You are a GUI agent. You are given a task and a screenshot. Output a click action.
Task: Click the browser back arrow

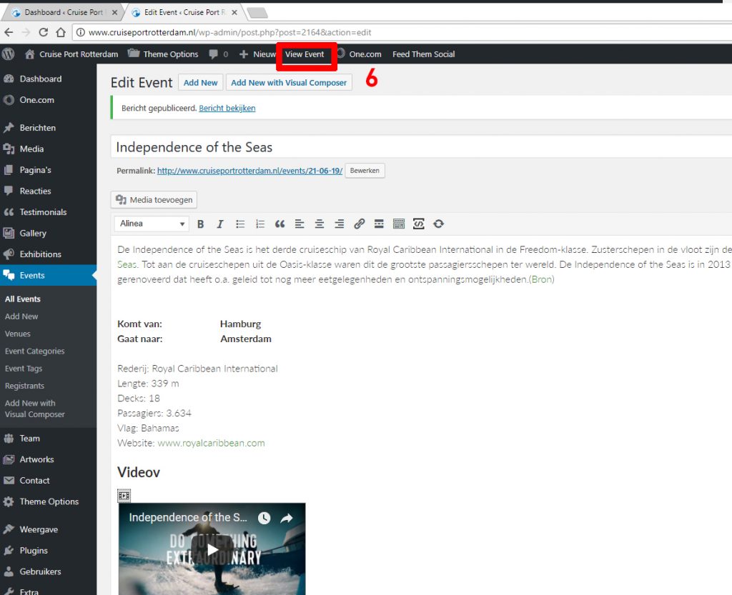9,32
